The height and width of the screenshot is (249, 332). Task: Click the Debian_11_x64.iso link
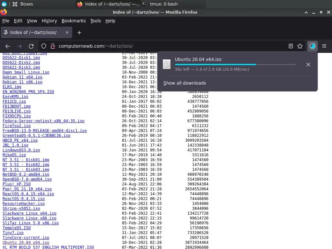point(22,77)
